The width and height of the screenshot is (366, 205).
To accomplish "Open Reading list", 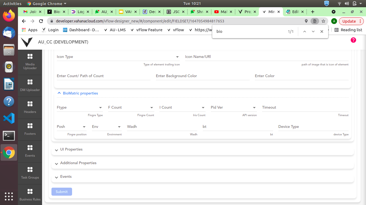I will pos(348,30).
